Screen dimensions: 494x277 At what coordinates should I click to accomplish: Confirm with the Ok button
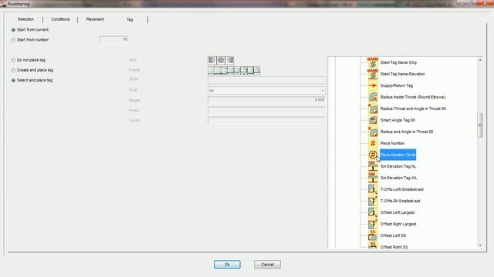click(227, 265)
